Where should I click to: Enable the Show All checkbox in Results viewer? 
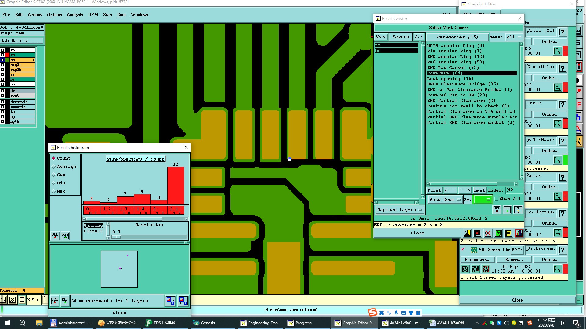pos(497,199)
